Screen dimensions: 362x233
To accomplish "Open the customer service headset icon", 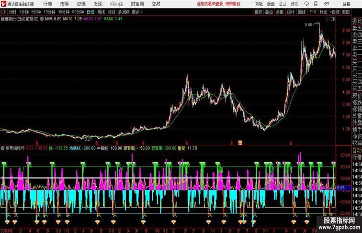I will (307, 4).
